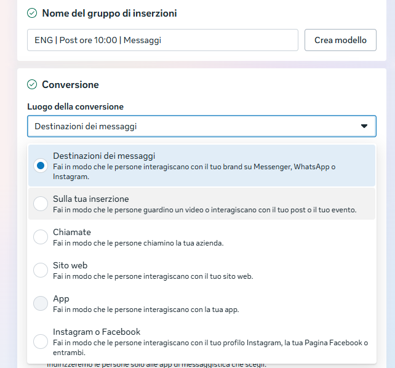395x368 pixels.
Task: Click the 'Fai in modo che le persone chiamino' description
Action: (138, 243)
